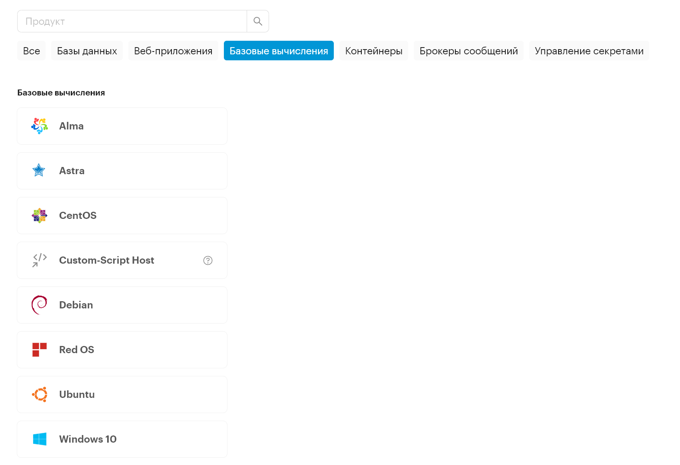Choose the Windows 10 product name

click(x=88, y=439)
